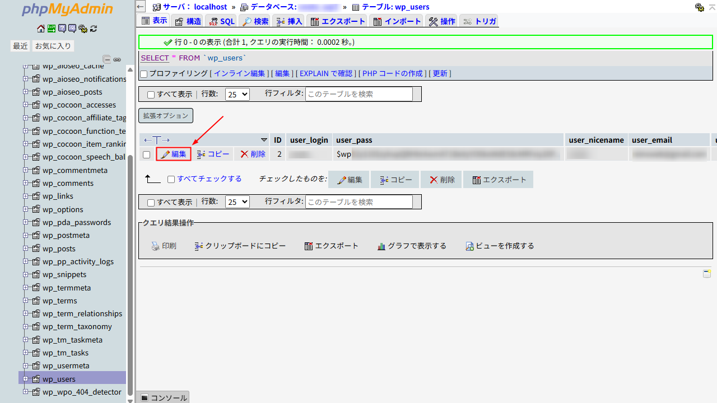The image size is (717, 403).
Task: Switch to the SQL tab
Action: [222, 21]
